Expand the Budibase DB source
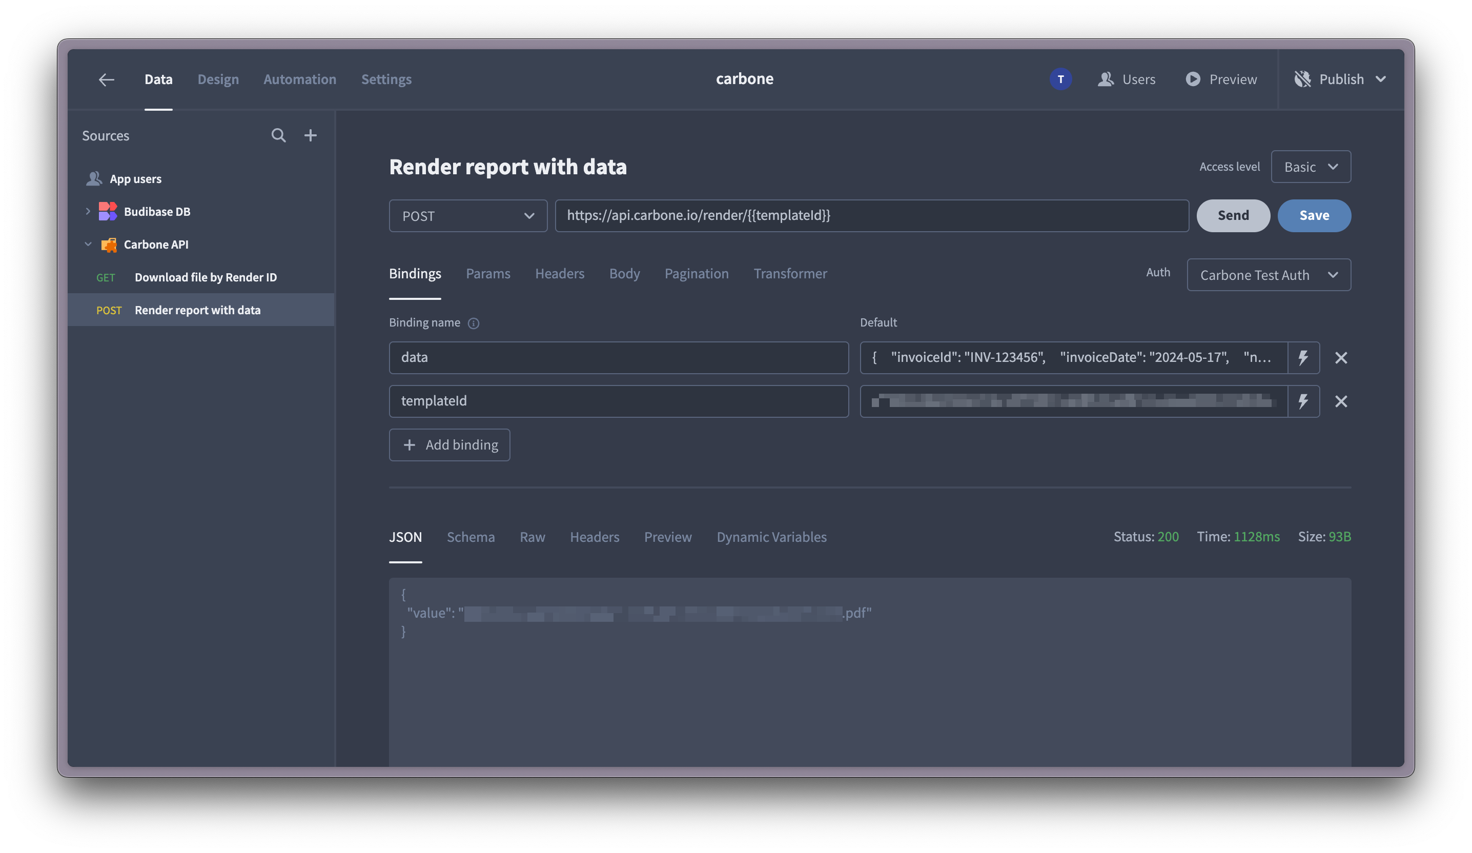 (88, 212)
